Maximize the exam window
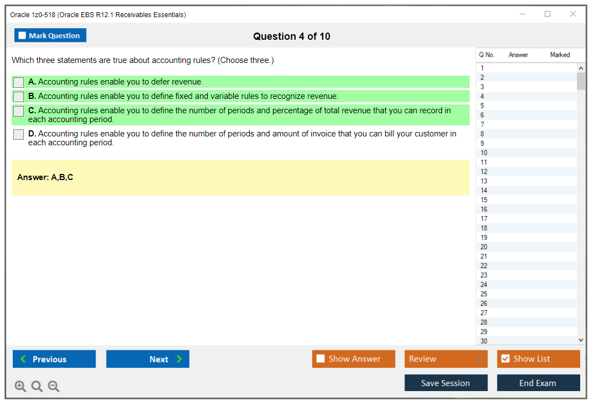This screenshot has width=594, height=406. click(x=548, y=14)
